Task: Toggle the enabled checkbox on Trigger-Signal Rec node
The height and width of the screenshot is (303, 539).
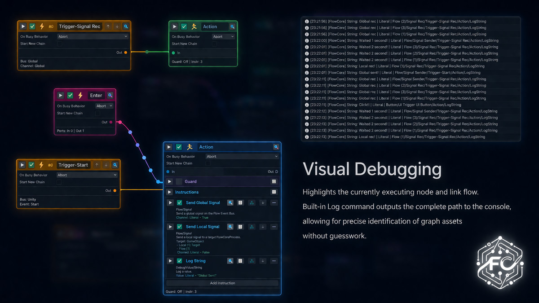Action: (x=32, y=26)
